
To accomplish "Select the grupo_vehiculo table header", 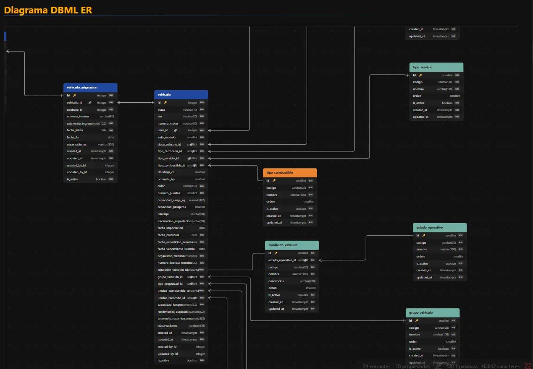I will 433,312.
